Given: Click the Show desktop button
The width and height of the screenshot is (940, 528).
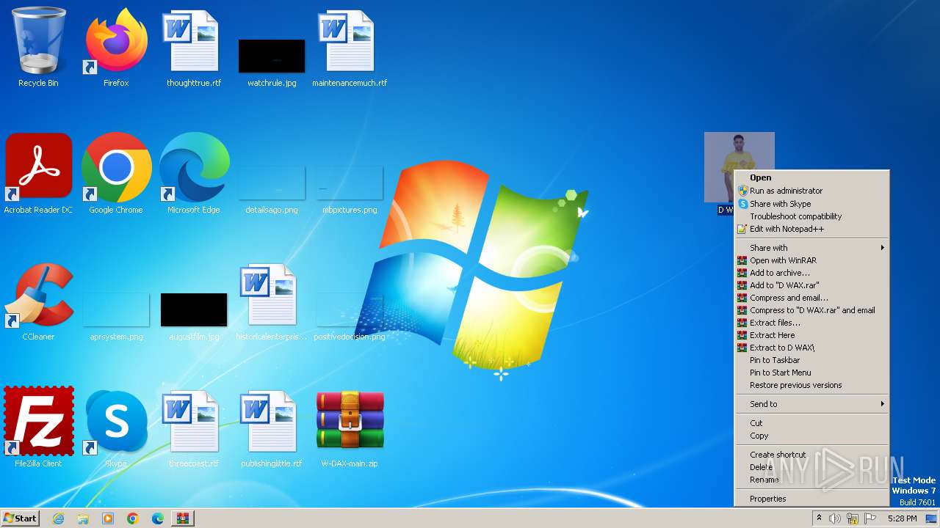Looking at the screenshot, I should [x=933, y=518].
